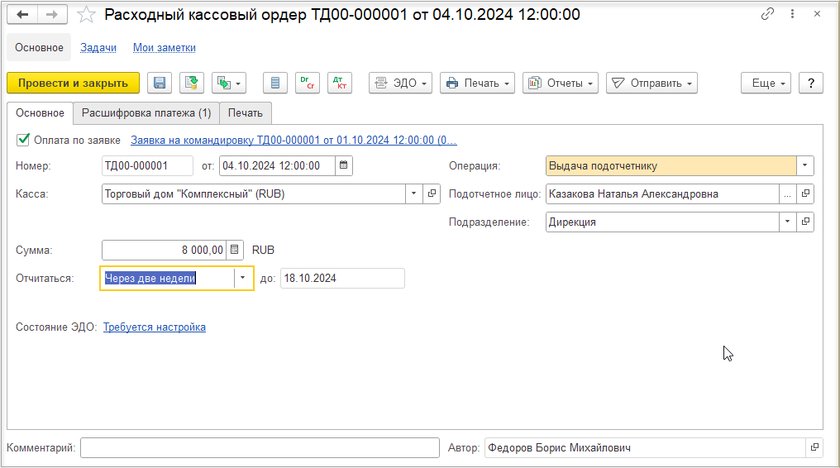Open the calendar picker for document date

[343, 165]
